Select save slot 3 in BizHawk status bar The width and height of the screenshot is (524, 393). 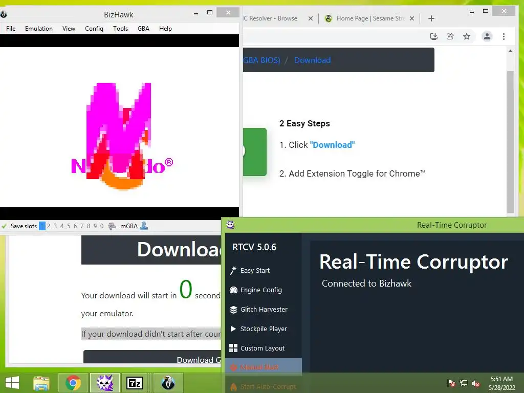55,226
